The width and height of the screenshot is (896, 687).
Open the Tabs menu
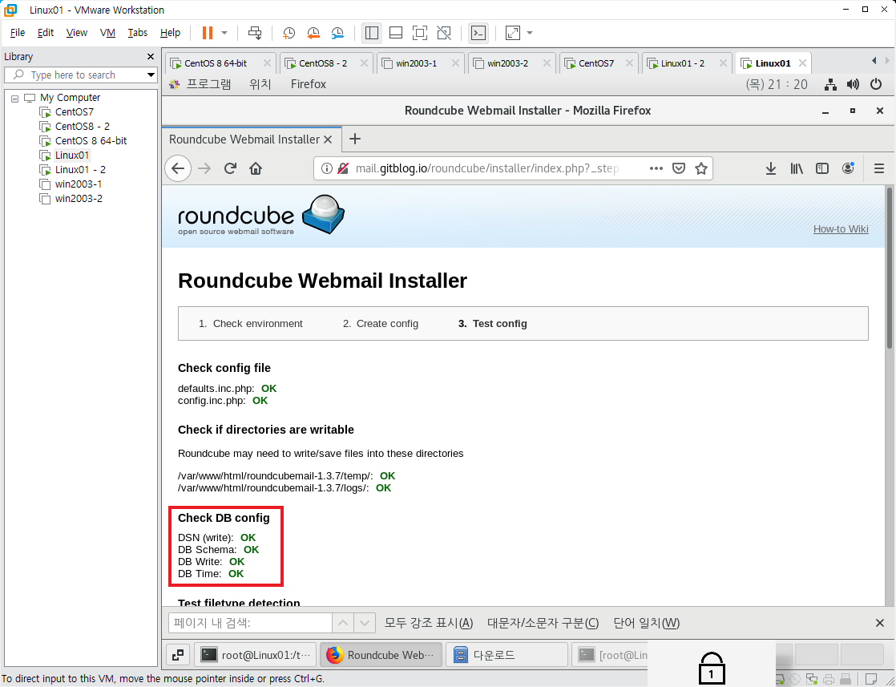[137, 33]
